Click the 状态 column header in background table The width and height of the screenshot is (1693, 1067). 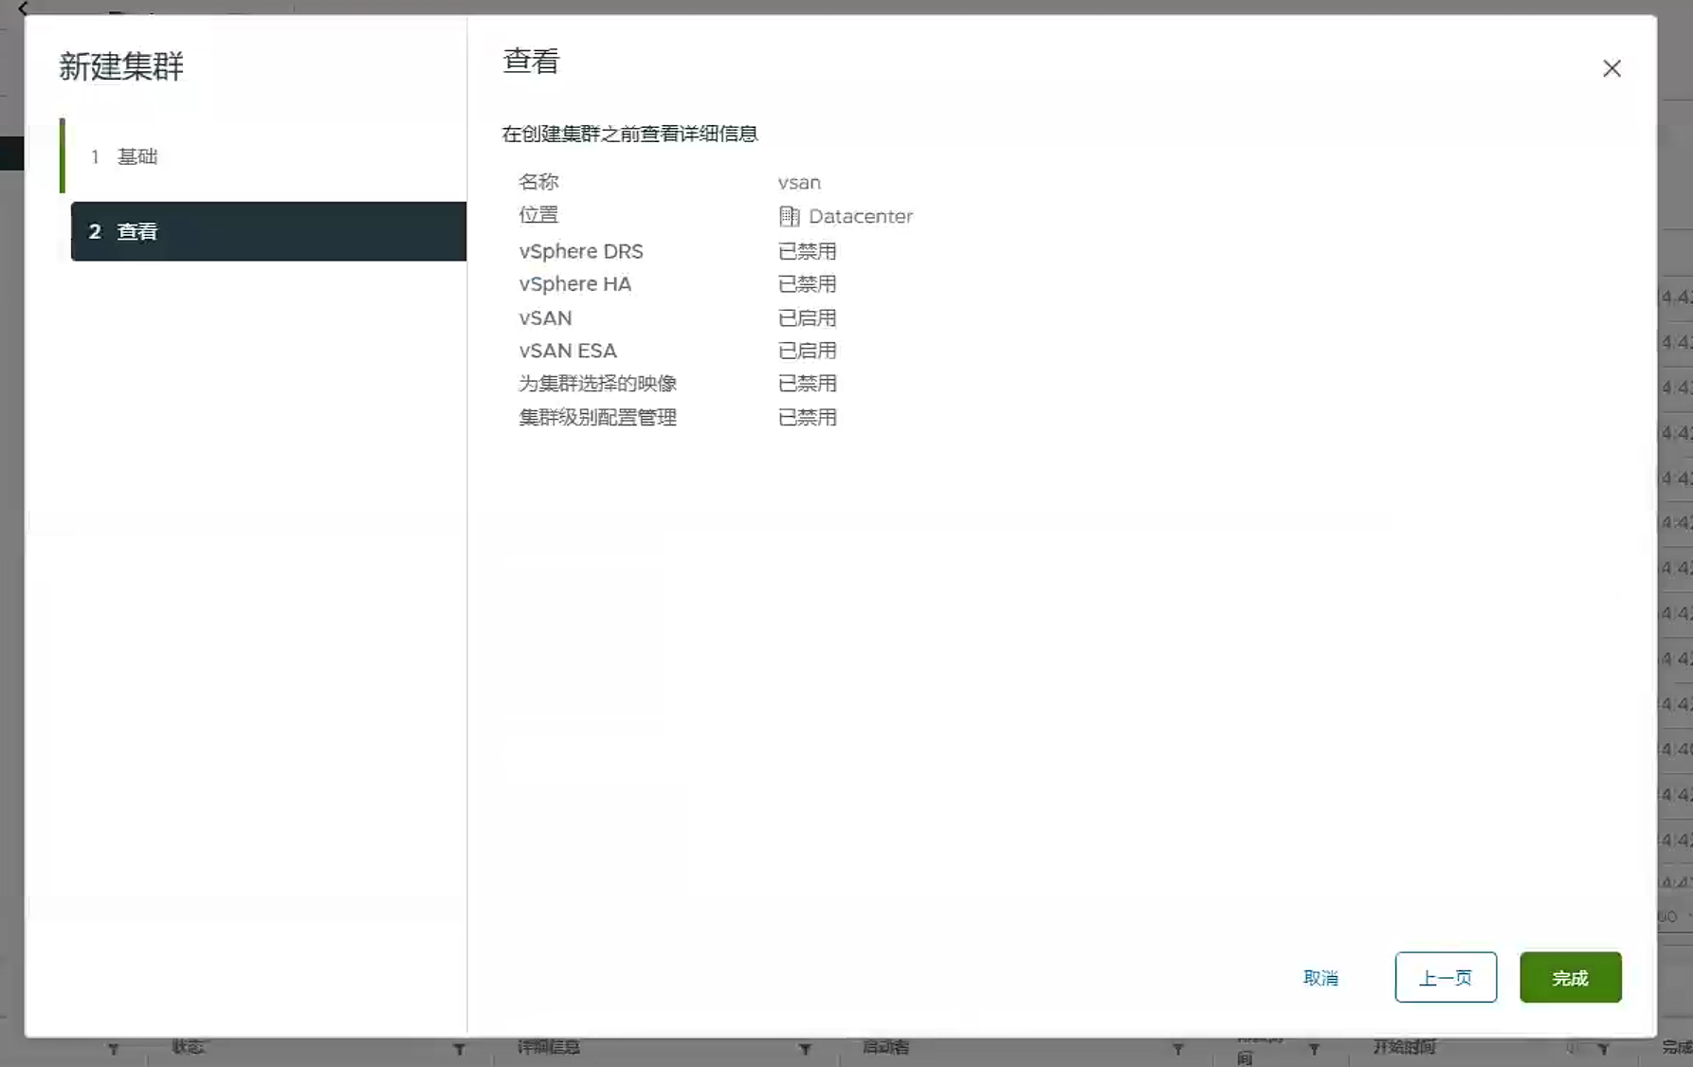pos(189,1047)
